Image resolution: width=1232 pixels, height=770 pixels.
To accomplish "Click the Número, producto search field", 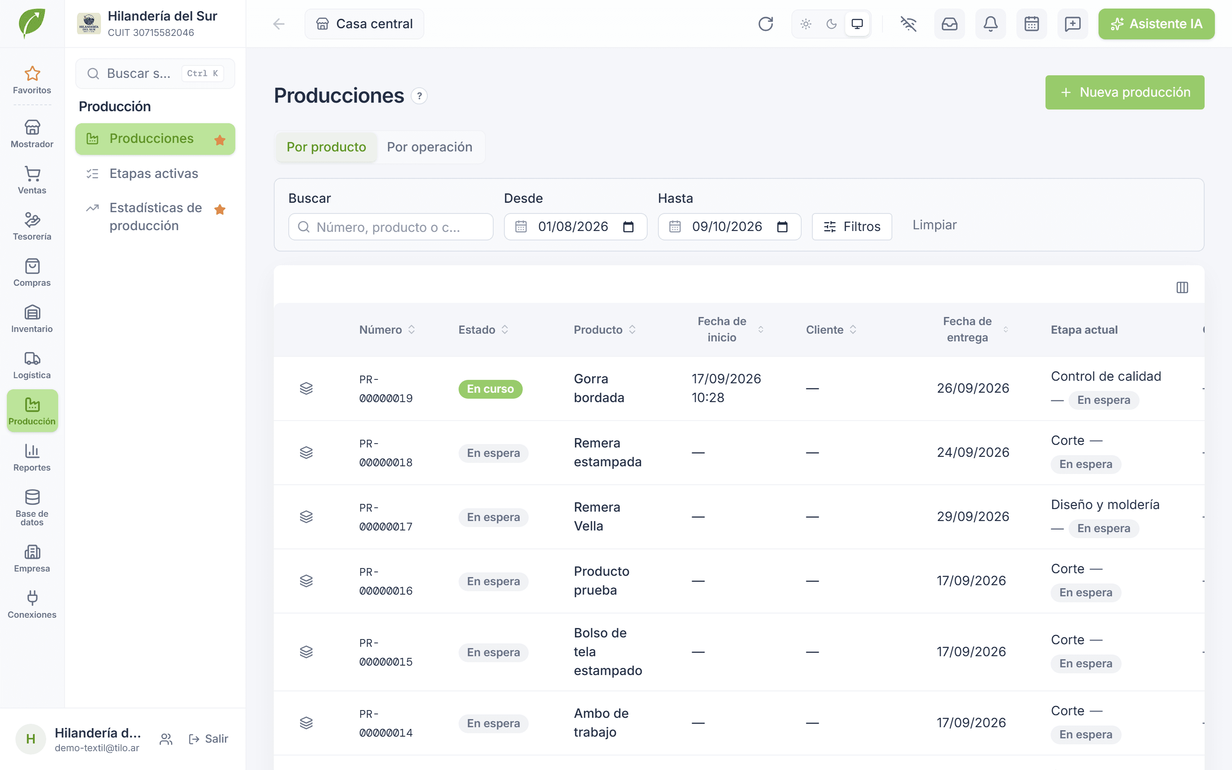I will tap(391, 227).
